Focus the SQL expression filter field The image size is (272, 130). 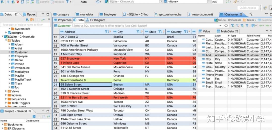coord(146,26)
